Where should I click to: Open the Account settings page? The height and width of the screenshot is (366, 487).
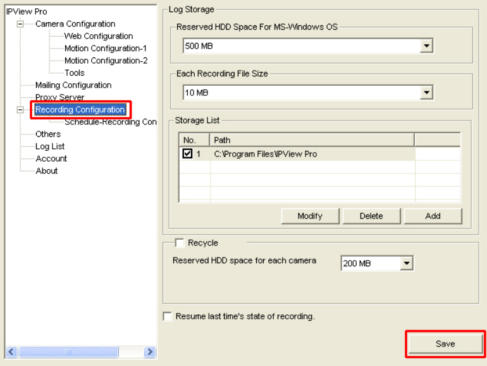point(51,158)
